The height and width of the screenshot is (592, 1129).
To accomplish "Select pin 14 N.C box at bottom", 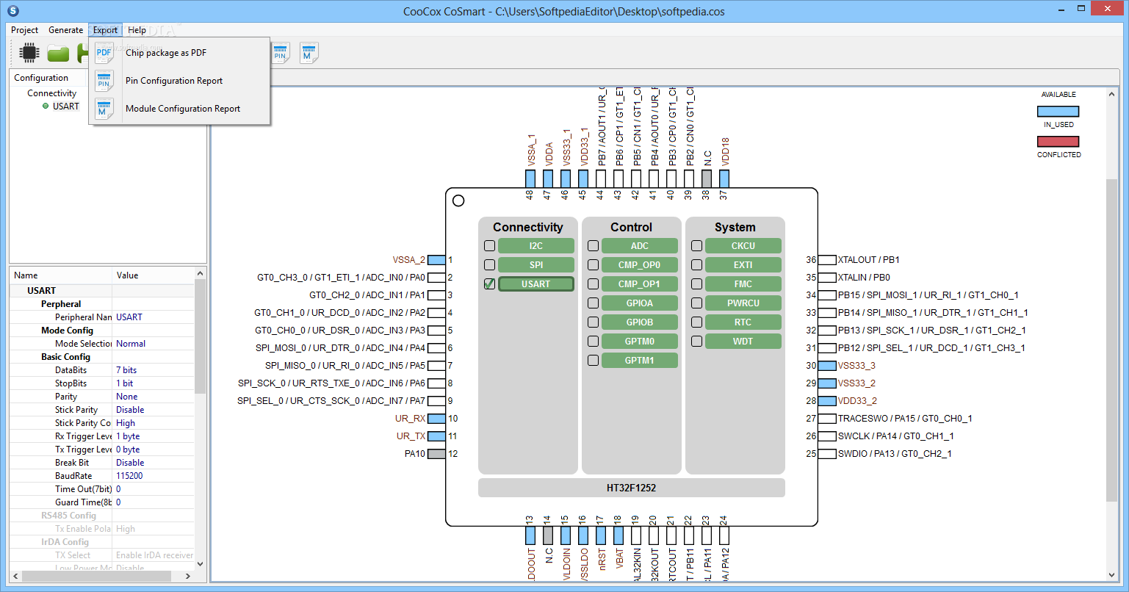I will coord(548,535).
